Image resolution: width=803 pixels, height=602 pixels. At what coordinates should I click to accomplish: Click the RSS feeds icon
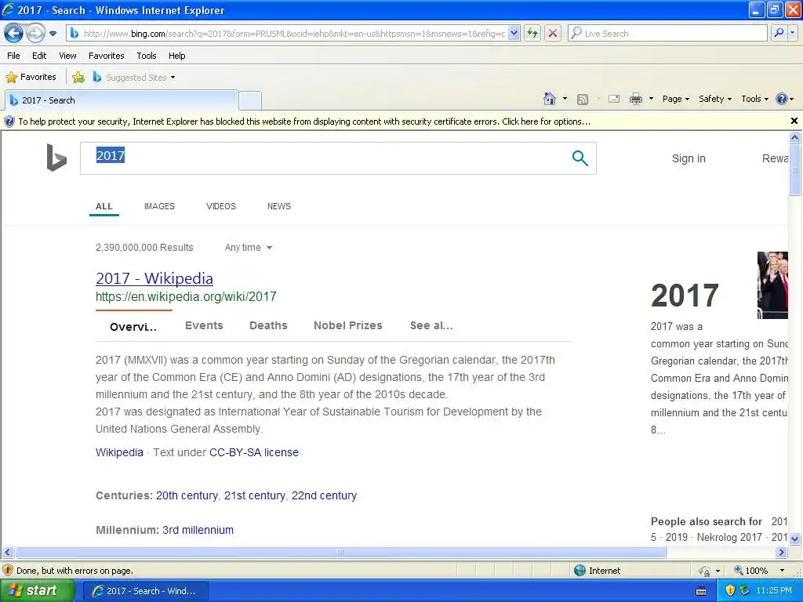point(583,100)
